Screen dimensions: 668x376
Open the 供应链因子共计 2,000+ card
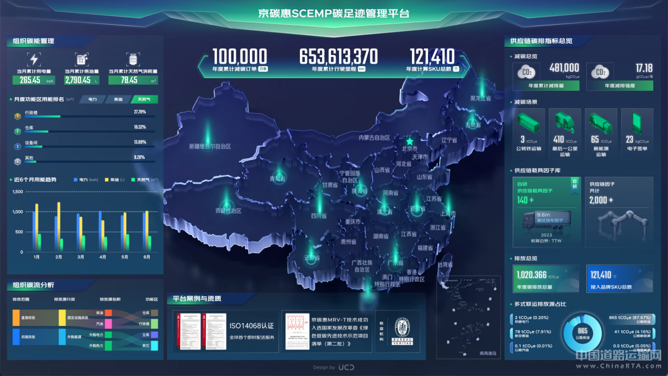619,211
